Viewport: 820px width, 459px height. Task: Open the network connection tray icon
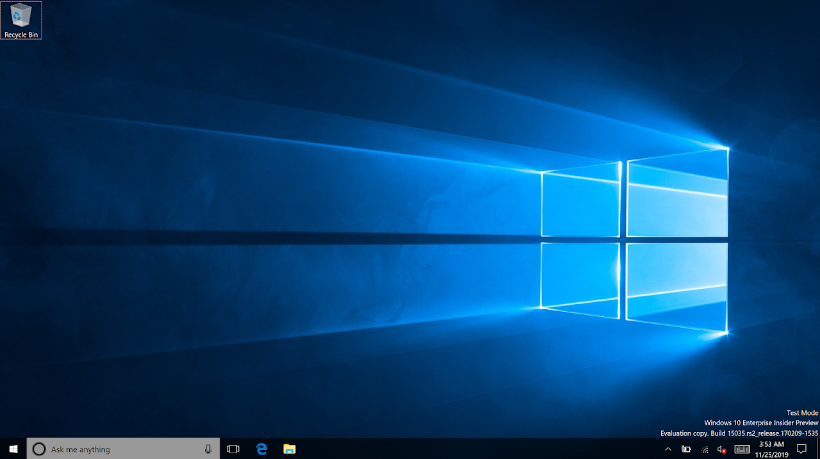705,449
